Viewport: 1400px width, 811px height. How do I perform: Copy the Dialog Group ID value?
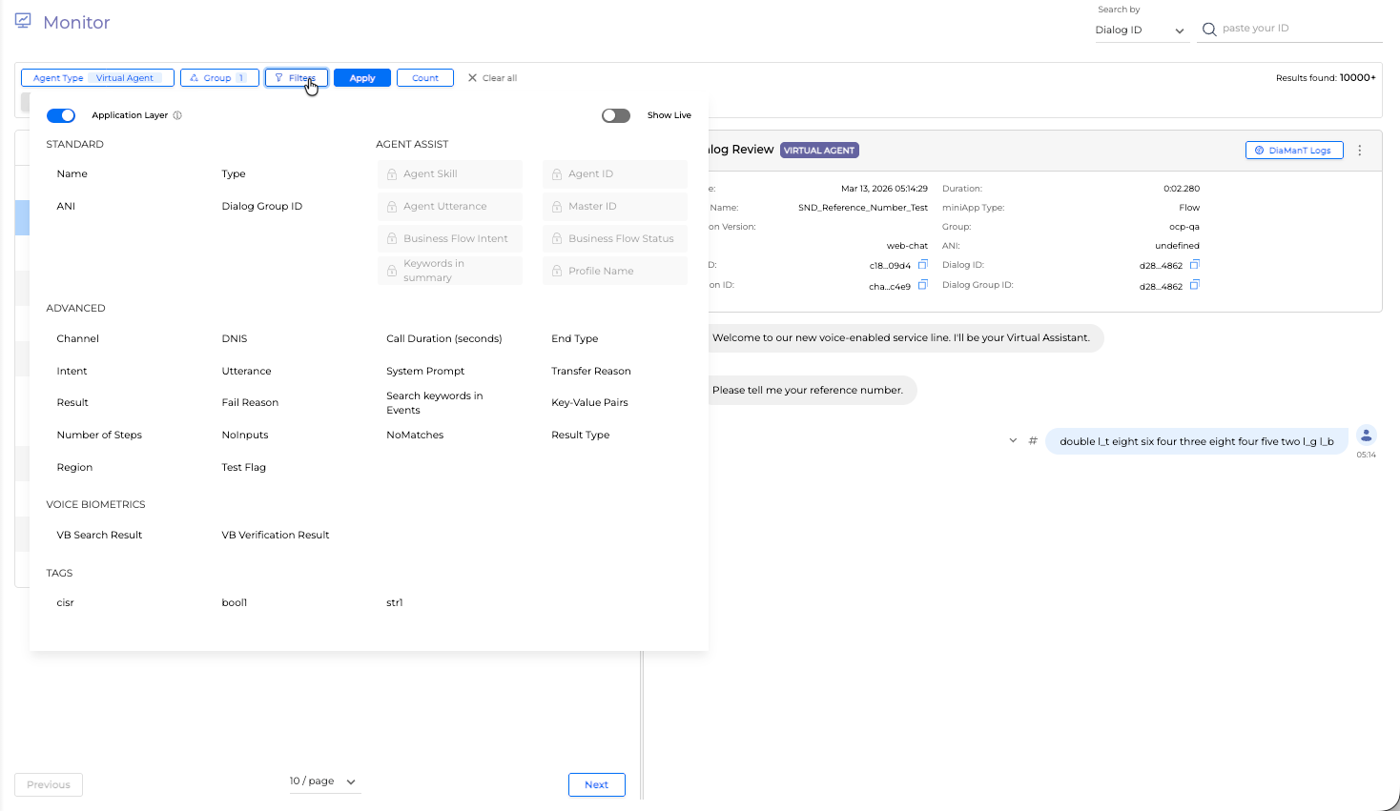point(1194,285)
